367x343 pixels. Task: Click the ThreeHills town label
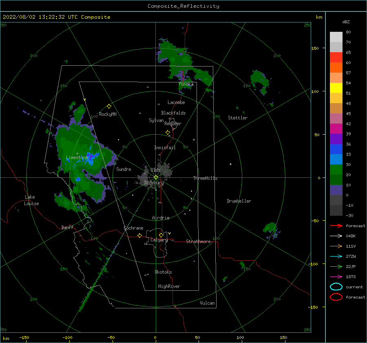(205, 178)
